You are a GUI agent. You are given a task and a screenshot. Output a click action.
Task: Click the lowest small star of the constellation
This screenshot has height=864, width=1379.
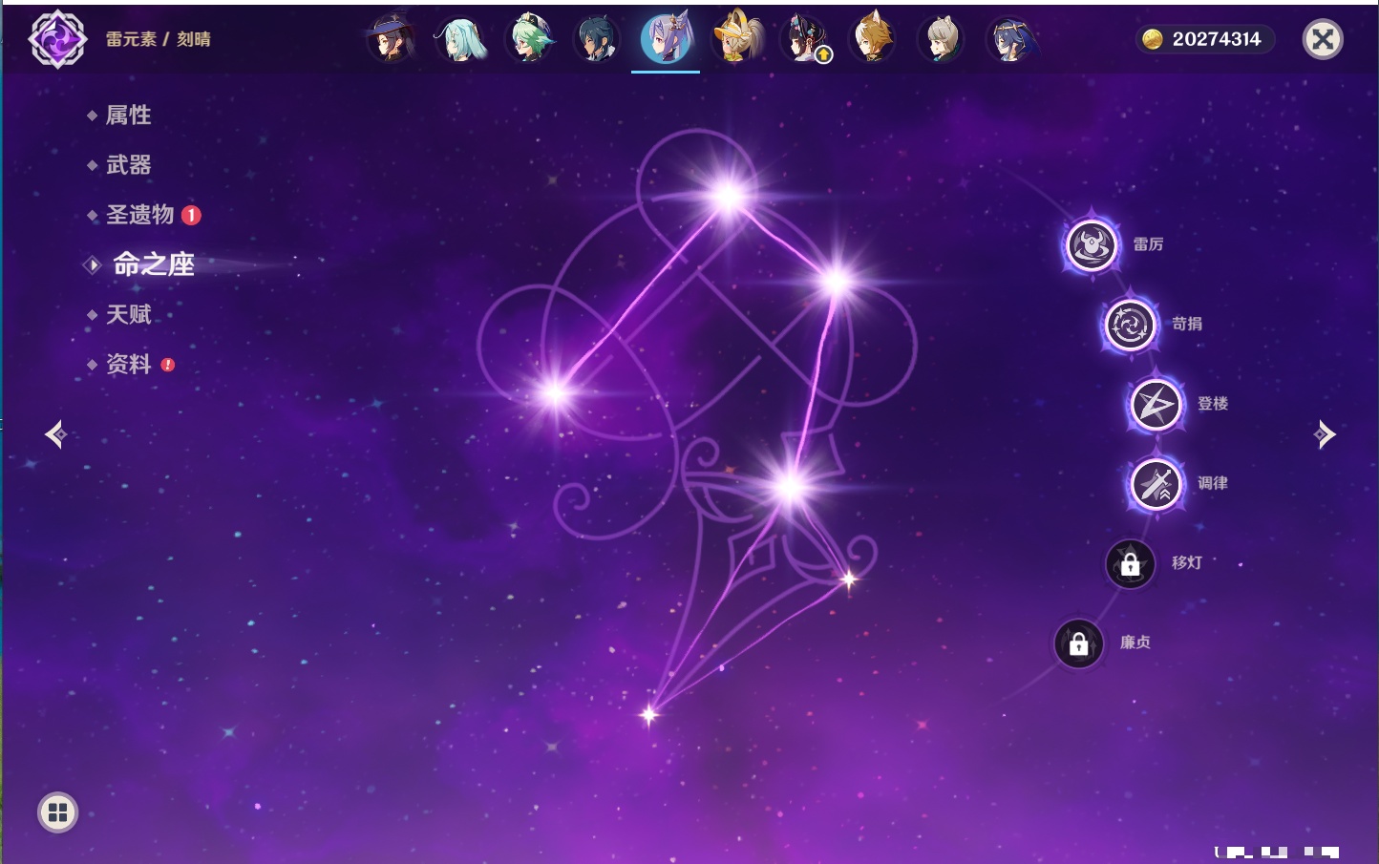pos(649,714)
